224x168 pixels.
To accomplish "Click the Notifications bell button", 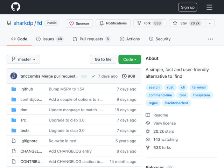I will point(113,23).
